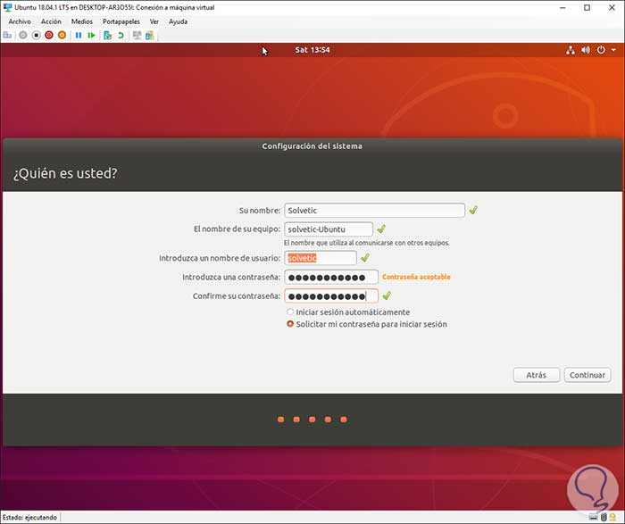Image resolution: width=625 pixels, height=524 pixels.
Task: Click the keyboard icon in the status bar
Action: click(594, 517)
